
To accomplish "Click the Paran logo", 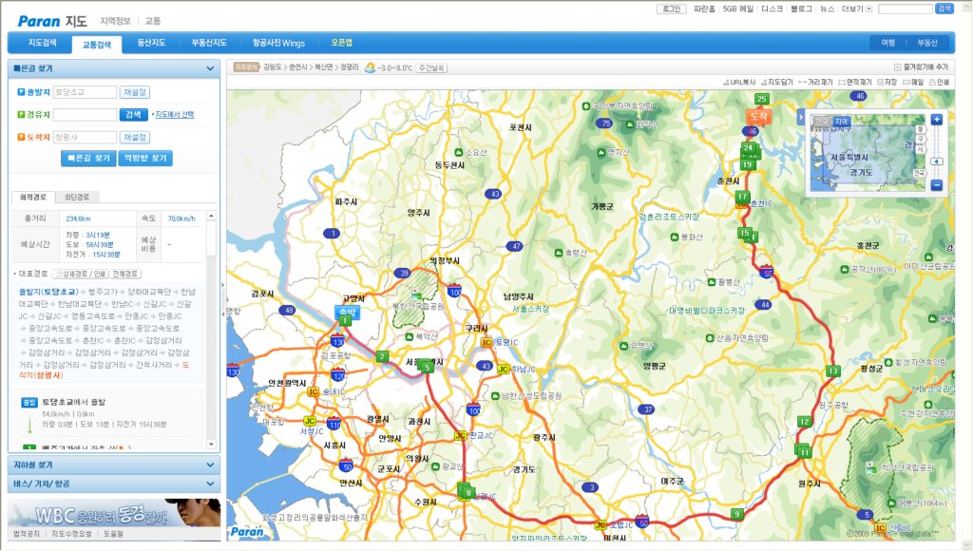I will tap(39, 21).
